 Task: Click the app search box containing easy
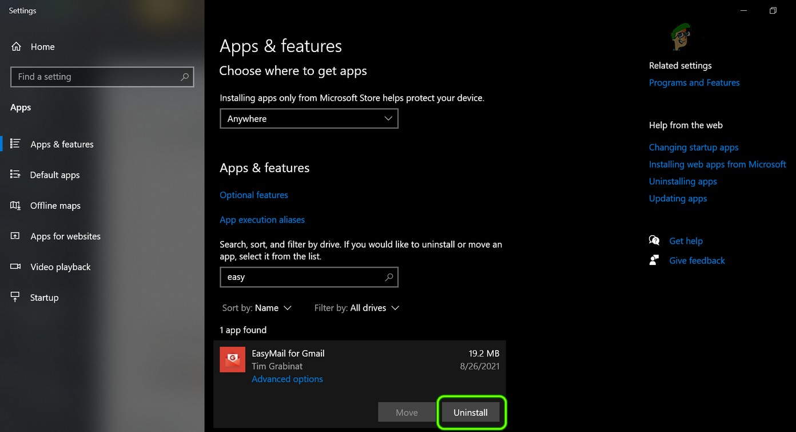(x=309, y=277)
